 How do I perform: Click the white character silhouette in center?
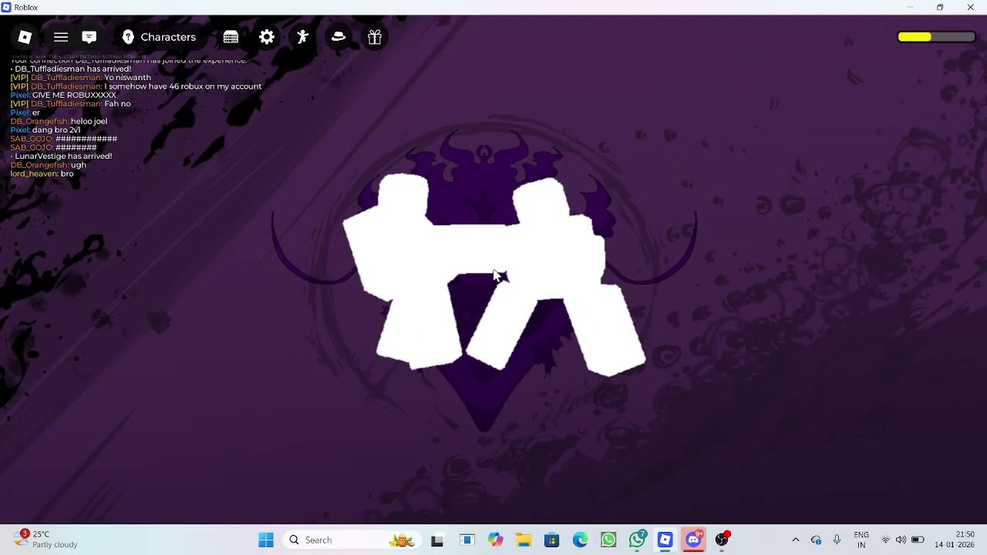coord(493,276)
